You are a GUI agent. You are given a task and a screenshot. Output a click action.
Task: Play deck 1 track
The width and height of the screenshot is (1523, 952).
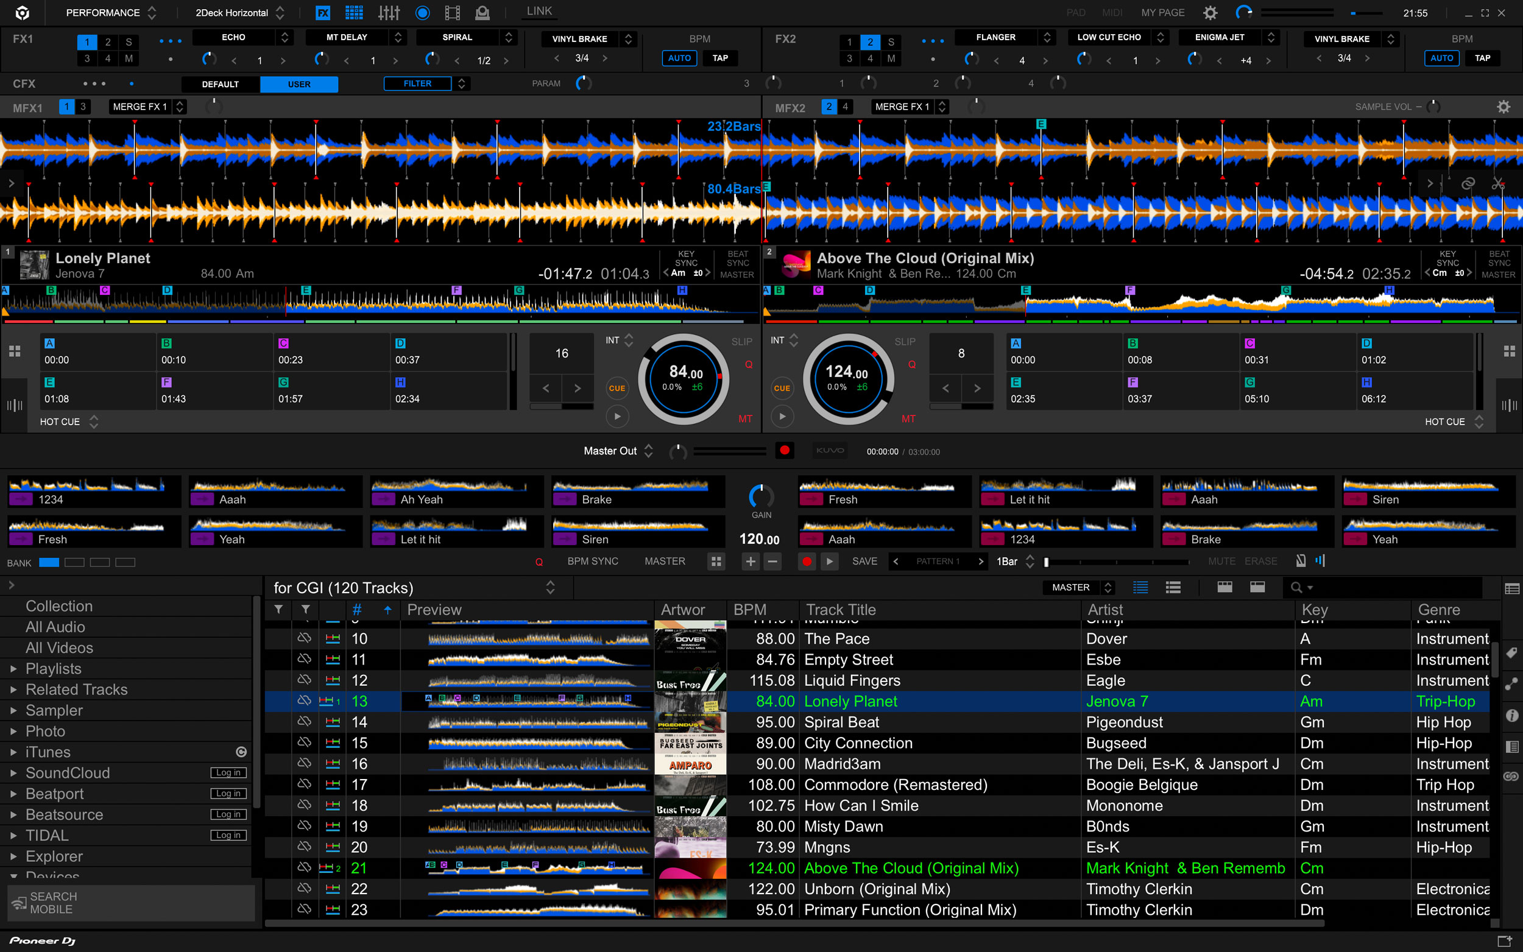click(617, 416)
